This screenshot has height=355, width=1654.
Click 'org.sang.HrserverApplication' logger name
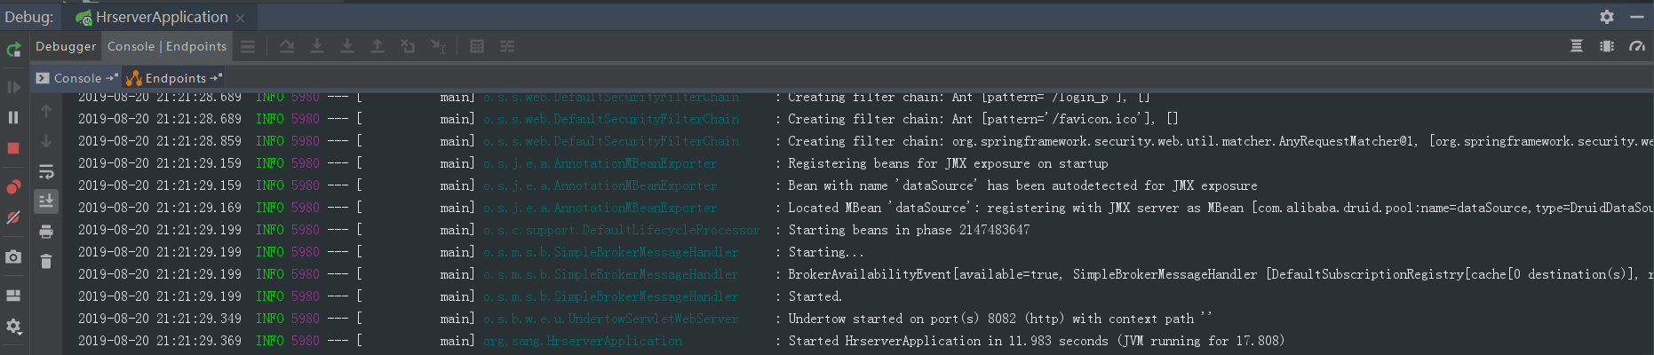pyautogui.click(x=583, y=341)
